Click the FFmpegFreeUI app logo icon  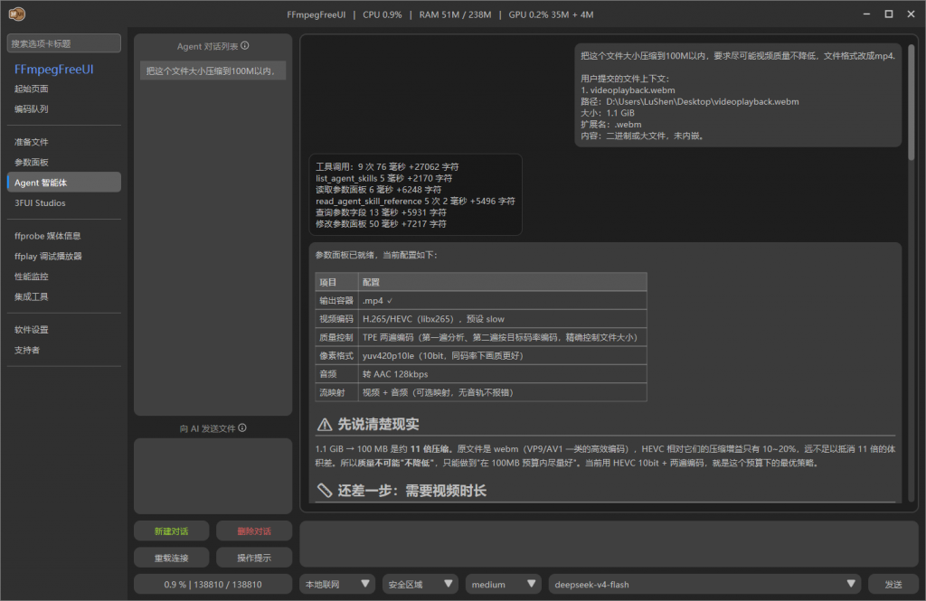(16, 14)
